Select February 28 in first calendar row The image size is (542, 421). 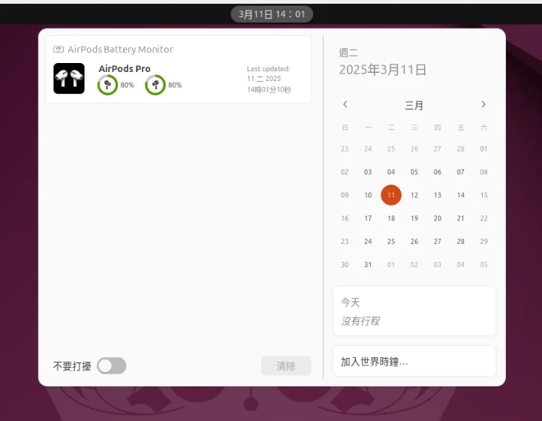point(460,149)
